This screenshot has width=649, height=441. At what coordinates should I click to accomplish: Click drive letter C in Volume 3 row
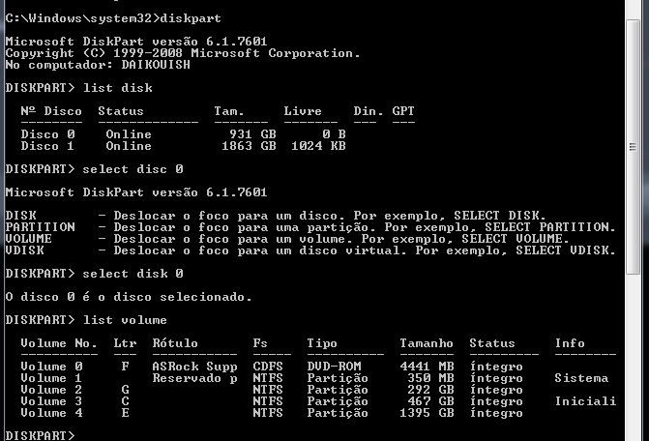[125, 401]
